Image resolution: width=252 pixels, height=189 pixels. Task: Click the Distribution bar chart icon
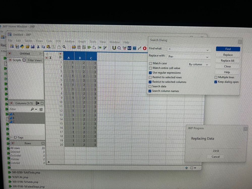[x=89, y=47]
